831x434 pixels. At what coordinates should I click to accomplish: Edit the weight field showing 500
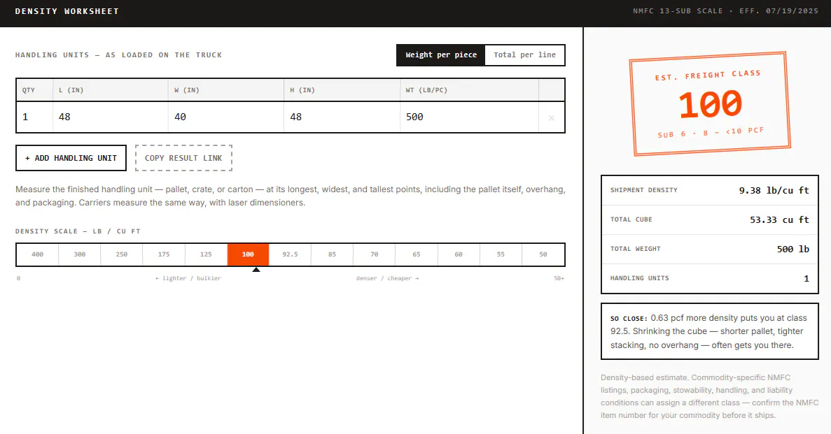(x=469, y=117)
